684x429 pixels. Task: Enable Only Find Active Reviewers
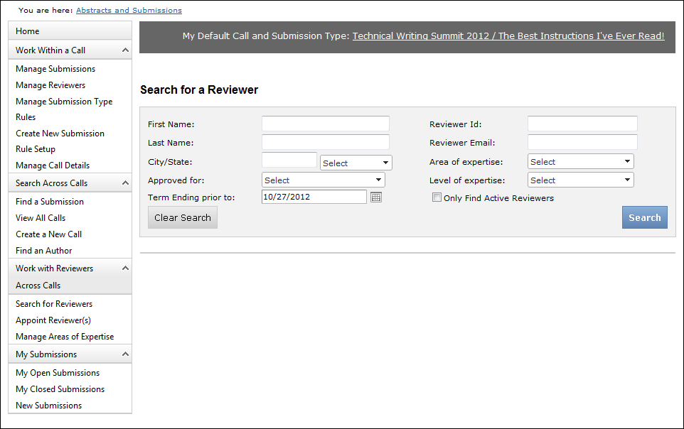437,197
